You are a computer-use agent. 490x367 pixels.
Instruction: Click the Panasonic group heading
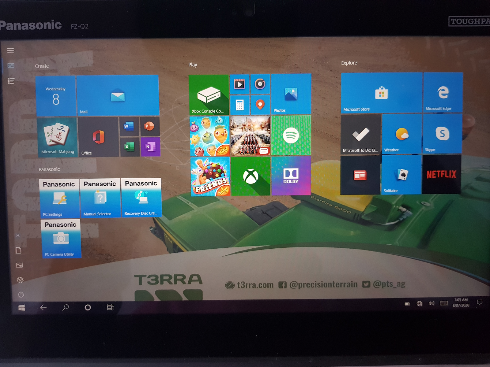tap(49, 169)
